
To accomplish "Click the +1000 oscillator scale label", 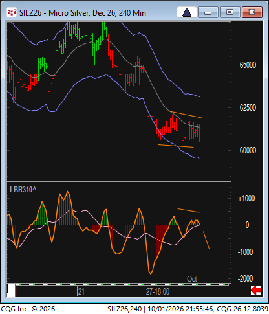I will (246, 198).
